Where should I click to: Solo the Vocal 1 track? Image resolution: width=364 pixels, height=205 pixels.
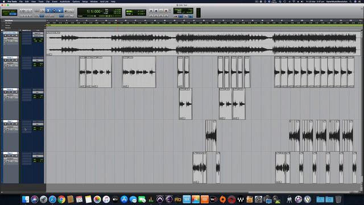coord(13,60)
